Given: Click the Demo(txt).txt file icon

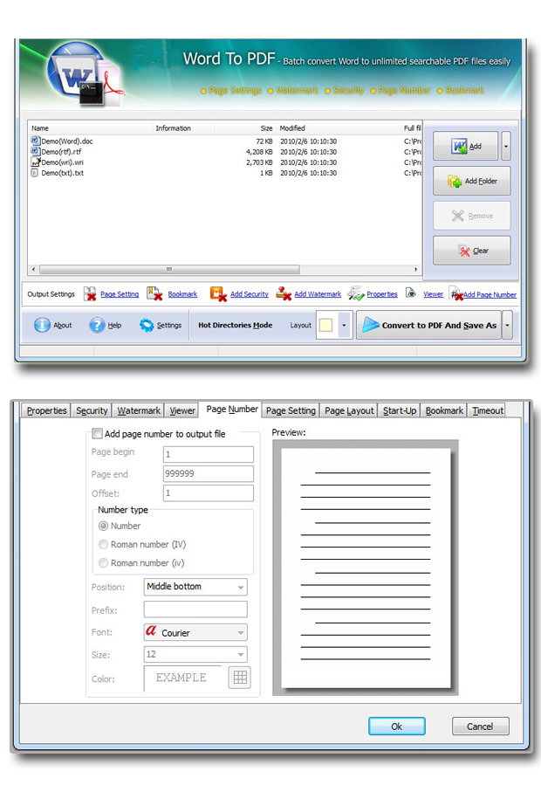Looking at the screenshot, I should [x=35, y=172].
